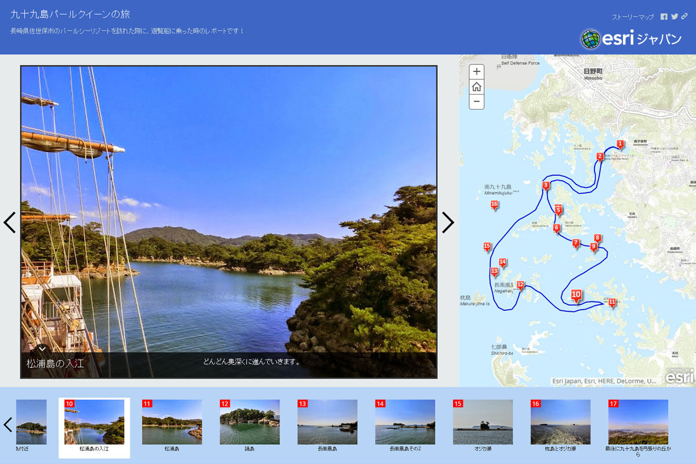The height and width of the screenshot is (464, 696).
Task: Zoom out on the map
Action: pos(476,101)
